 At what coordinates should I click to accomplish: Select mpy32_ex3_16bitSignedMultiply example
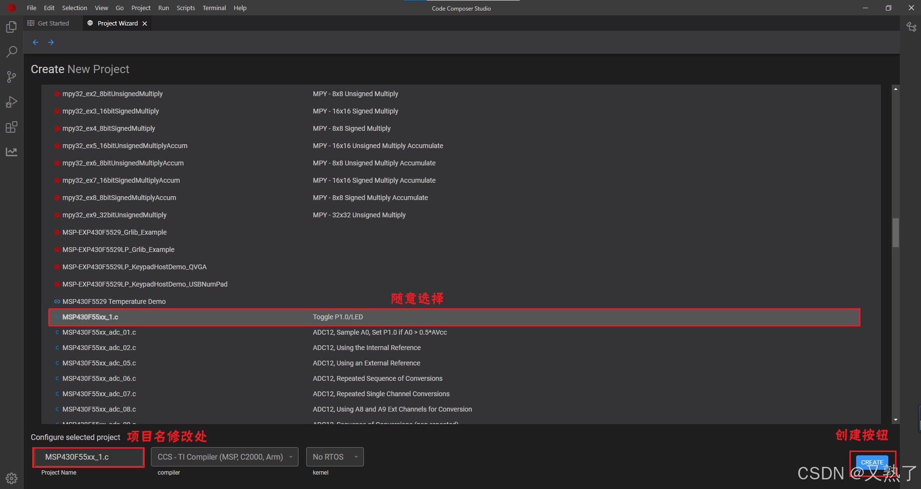(x=111, y=111)
